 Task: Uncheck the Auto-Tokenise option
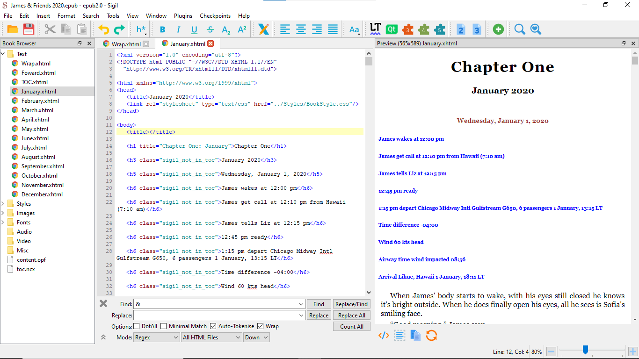click(x=213, y=326)
